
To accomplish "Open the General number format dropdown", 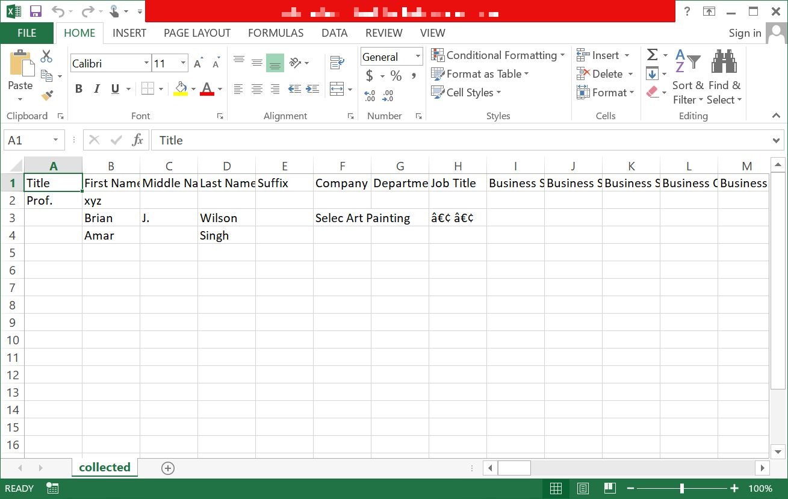I will pyautogui.click(x=417, y=56).
